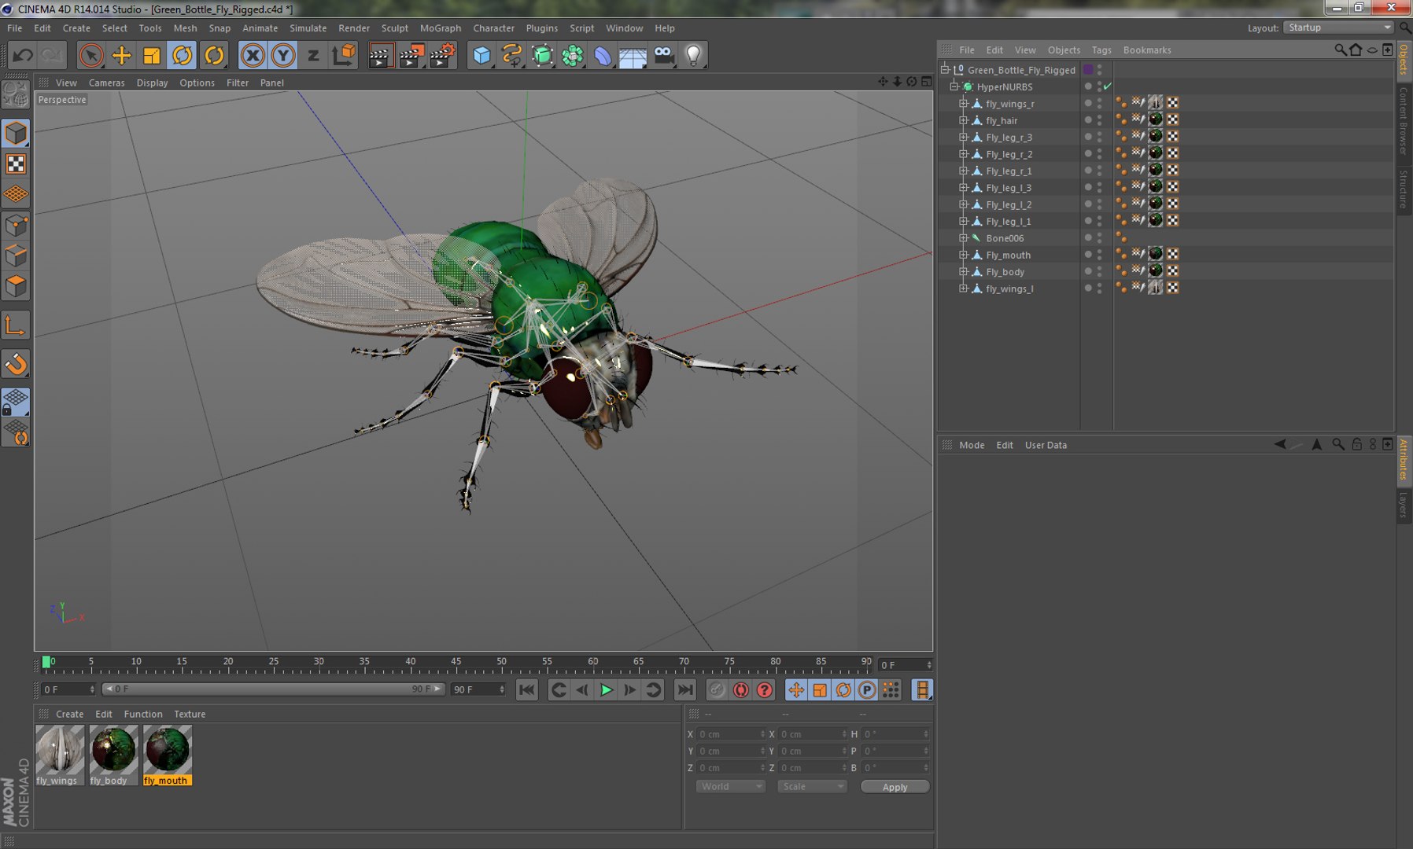Select Edges mode icon
Screen dimensions: 1413x849
[16, 256]
